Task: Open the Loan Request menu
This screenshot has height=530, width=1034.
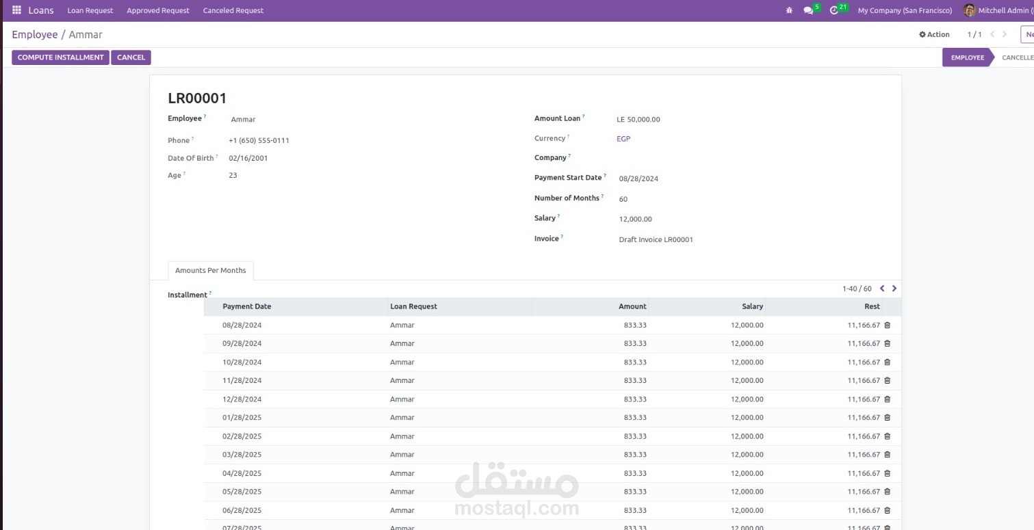Action: 90,10
